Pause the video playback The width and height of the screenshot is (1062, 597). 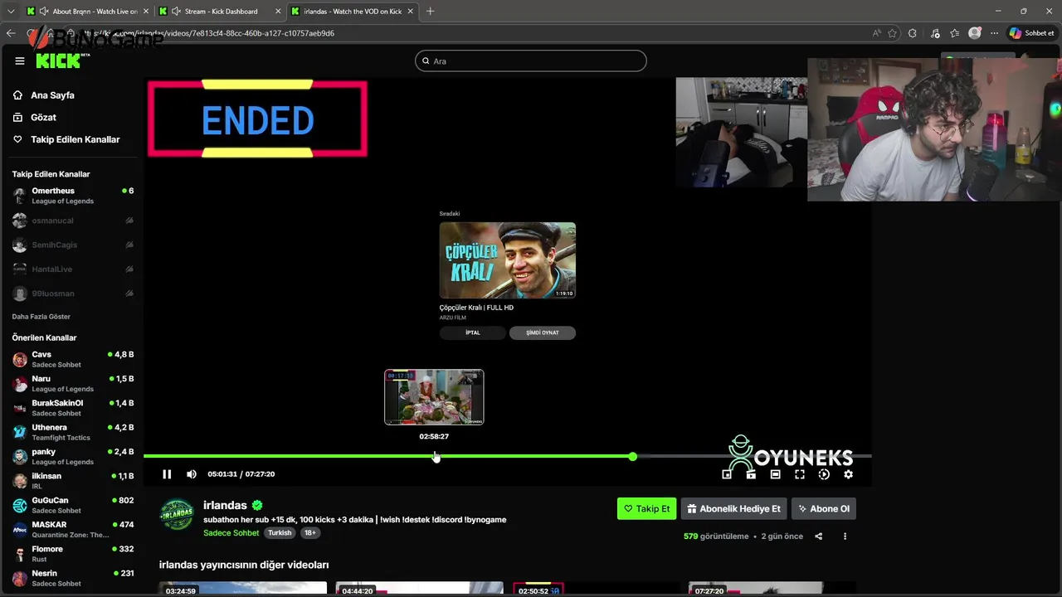click(x=167, y=474)
